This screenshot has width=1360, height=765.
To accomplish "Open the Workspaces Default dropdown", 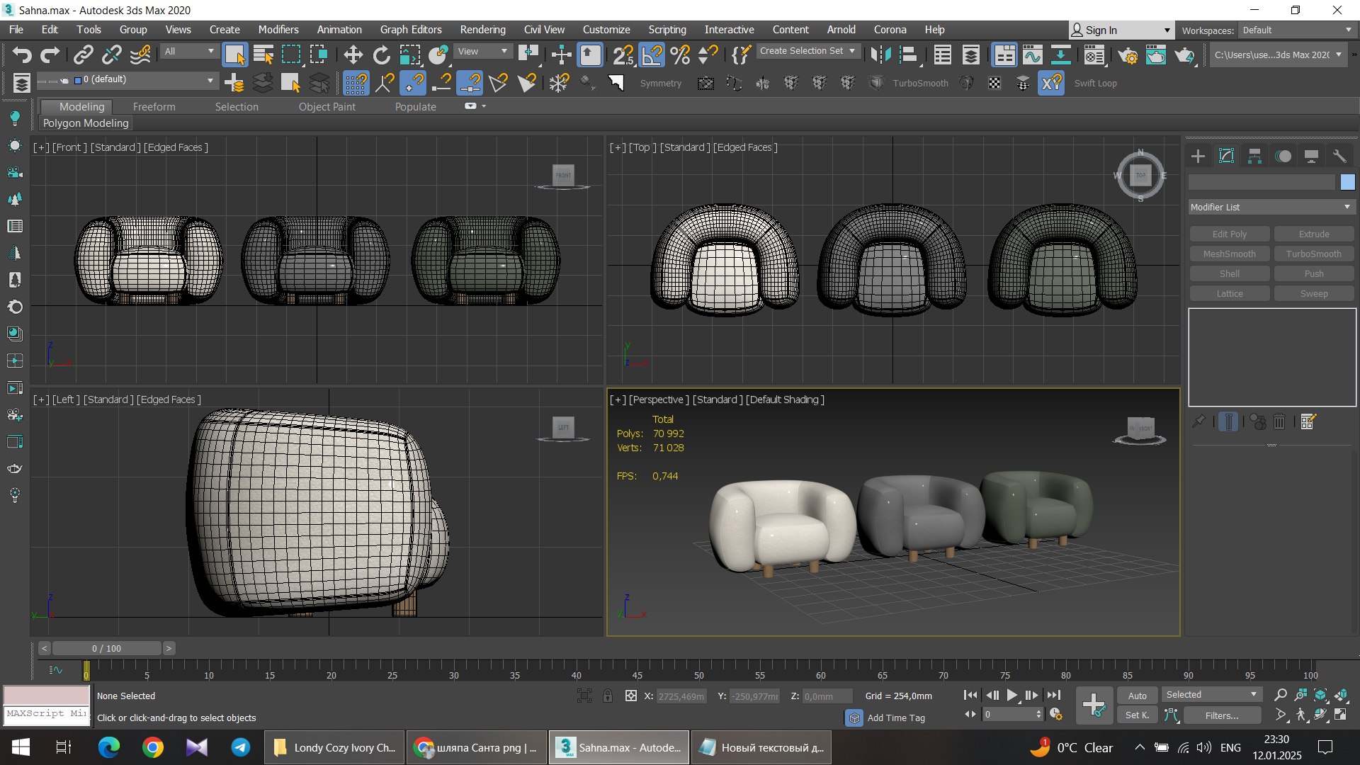I will point(1296,30).
